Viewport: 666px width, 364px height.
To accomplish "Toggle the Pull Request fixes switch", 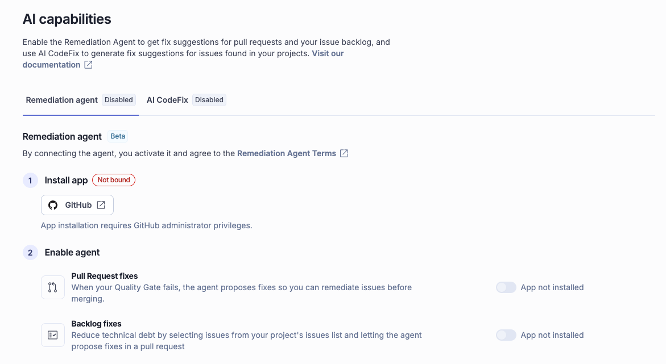I will point(506,287).
